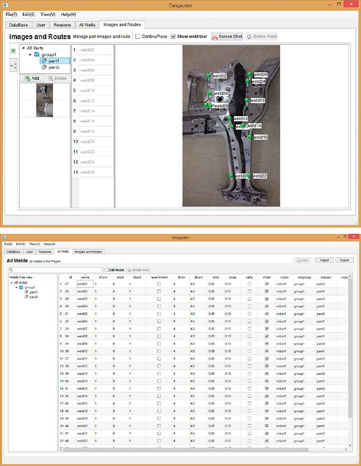Switch to the Reasons tab in the Images and Routes window

(62, 25)
